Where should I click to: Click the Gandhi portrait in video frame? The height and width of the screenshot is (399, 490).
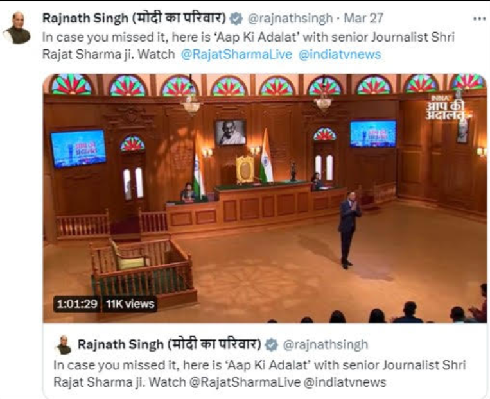(231, 132)
